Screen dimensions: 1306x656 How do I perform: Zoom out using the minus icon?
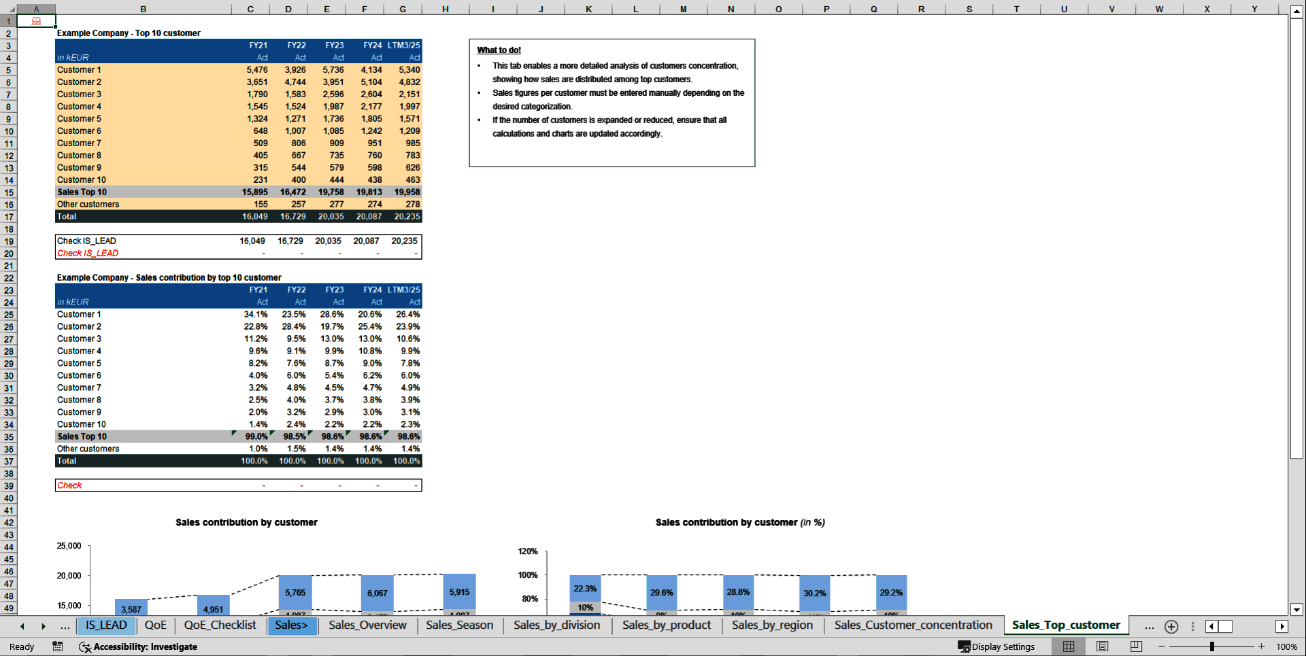tap(1161, 646)
